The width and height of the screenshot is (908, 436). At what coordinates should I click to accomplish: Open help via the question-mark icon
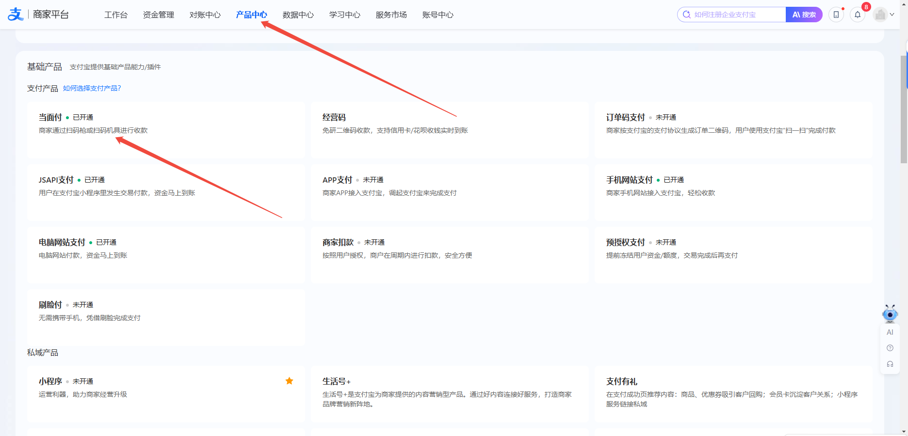coord(890,348)
